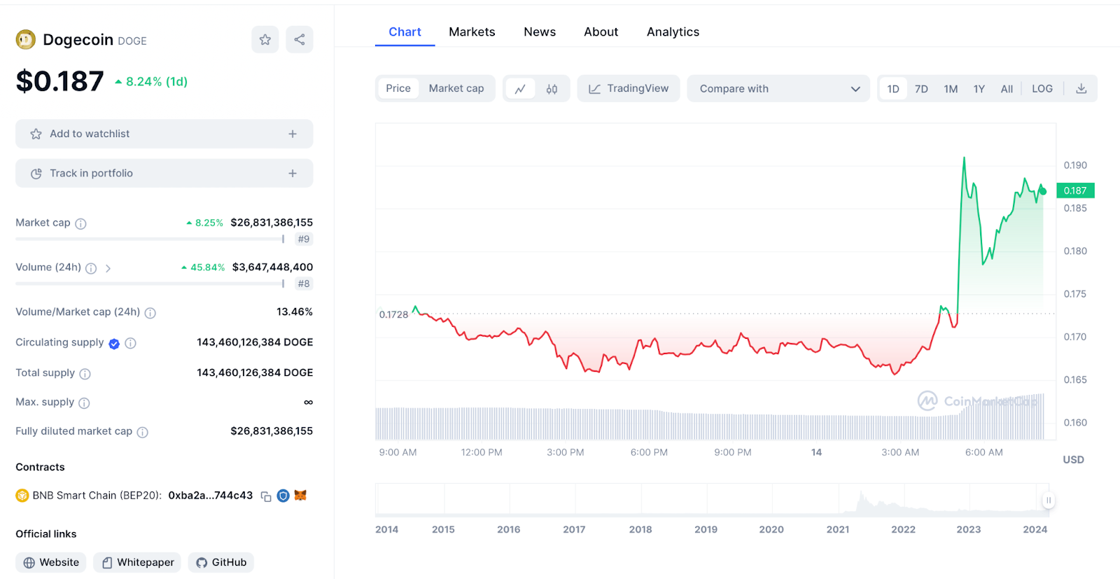Click Volume/Market cap (24h) info icon
Screen dimensions: 1120x579
[150, 313]
